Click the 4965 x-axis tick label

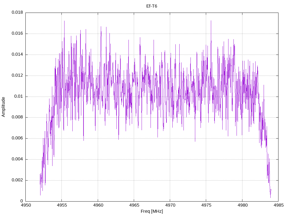(134, 205)
